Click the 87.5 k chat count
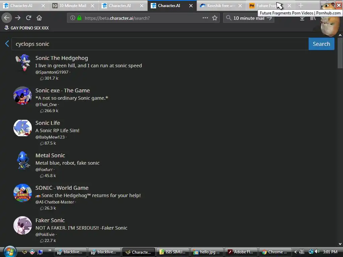The width and height of the screenshot is (343, 257). point(48,143)
